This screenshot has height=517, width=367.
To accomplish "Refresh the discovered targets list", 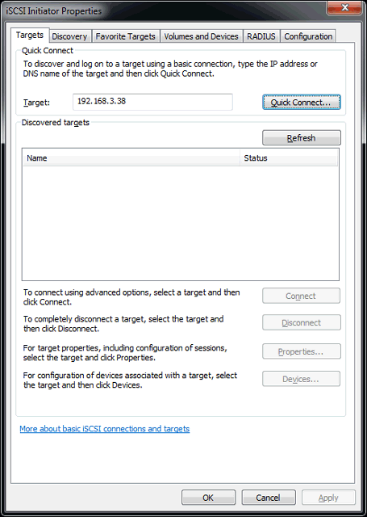I will (x=301, y=138).
